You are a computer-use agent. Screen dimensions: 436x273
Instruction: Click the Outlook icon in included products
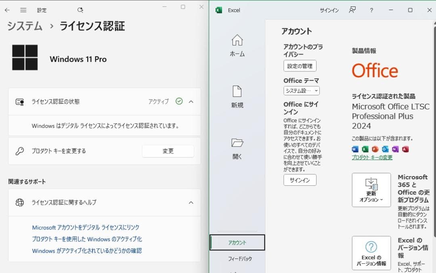pyautogui.click(x=384, y=149)
